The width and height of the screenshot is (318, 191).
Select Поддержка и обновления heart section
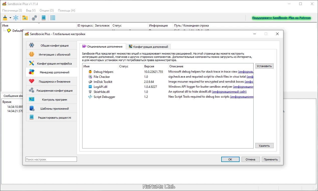51,82
